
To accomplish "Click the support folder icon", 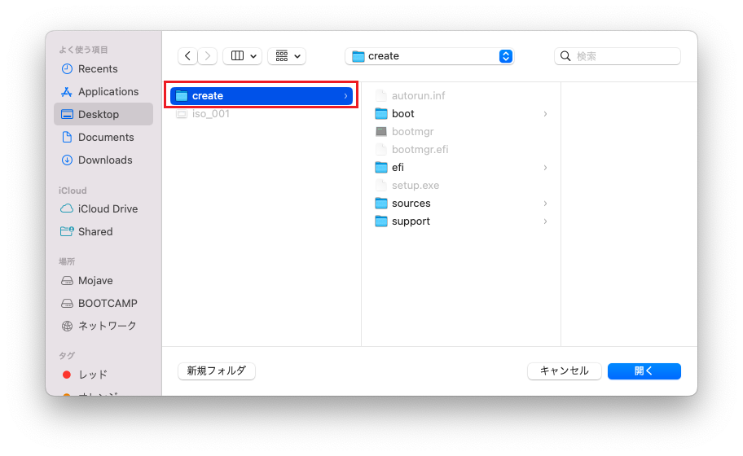I will click(381, 221).
